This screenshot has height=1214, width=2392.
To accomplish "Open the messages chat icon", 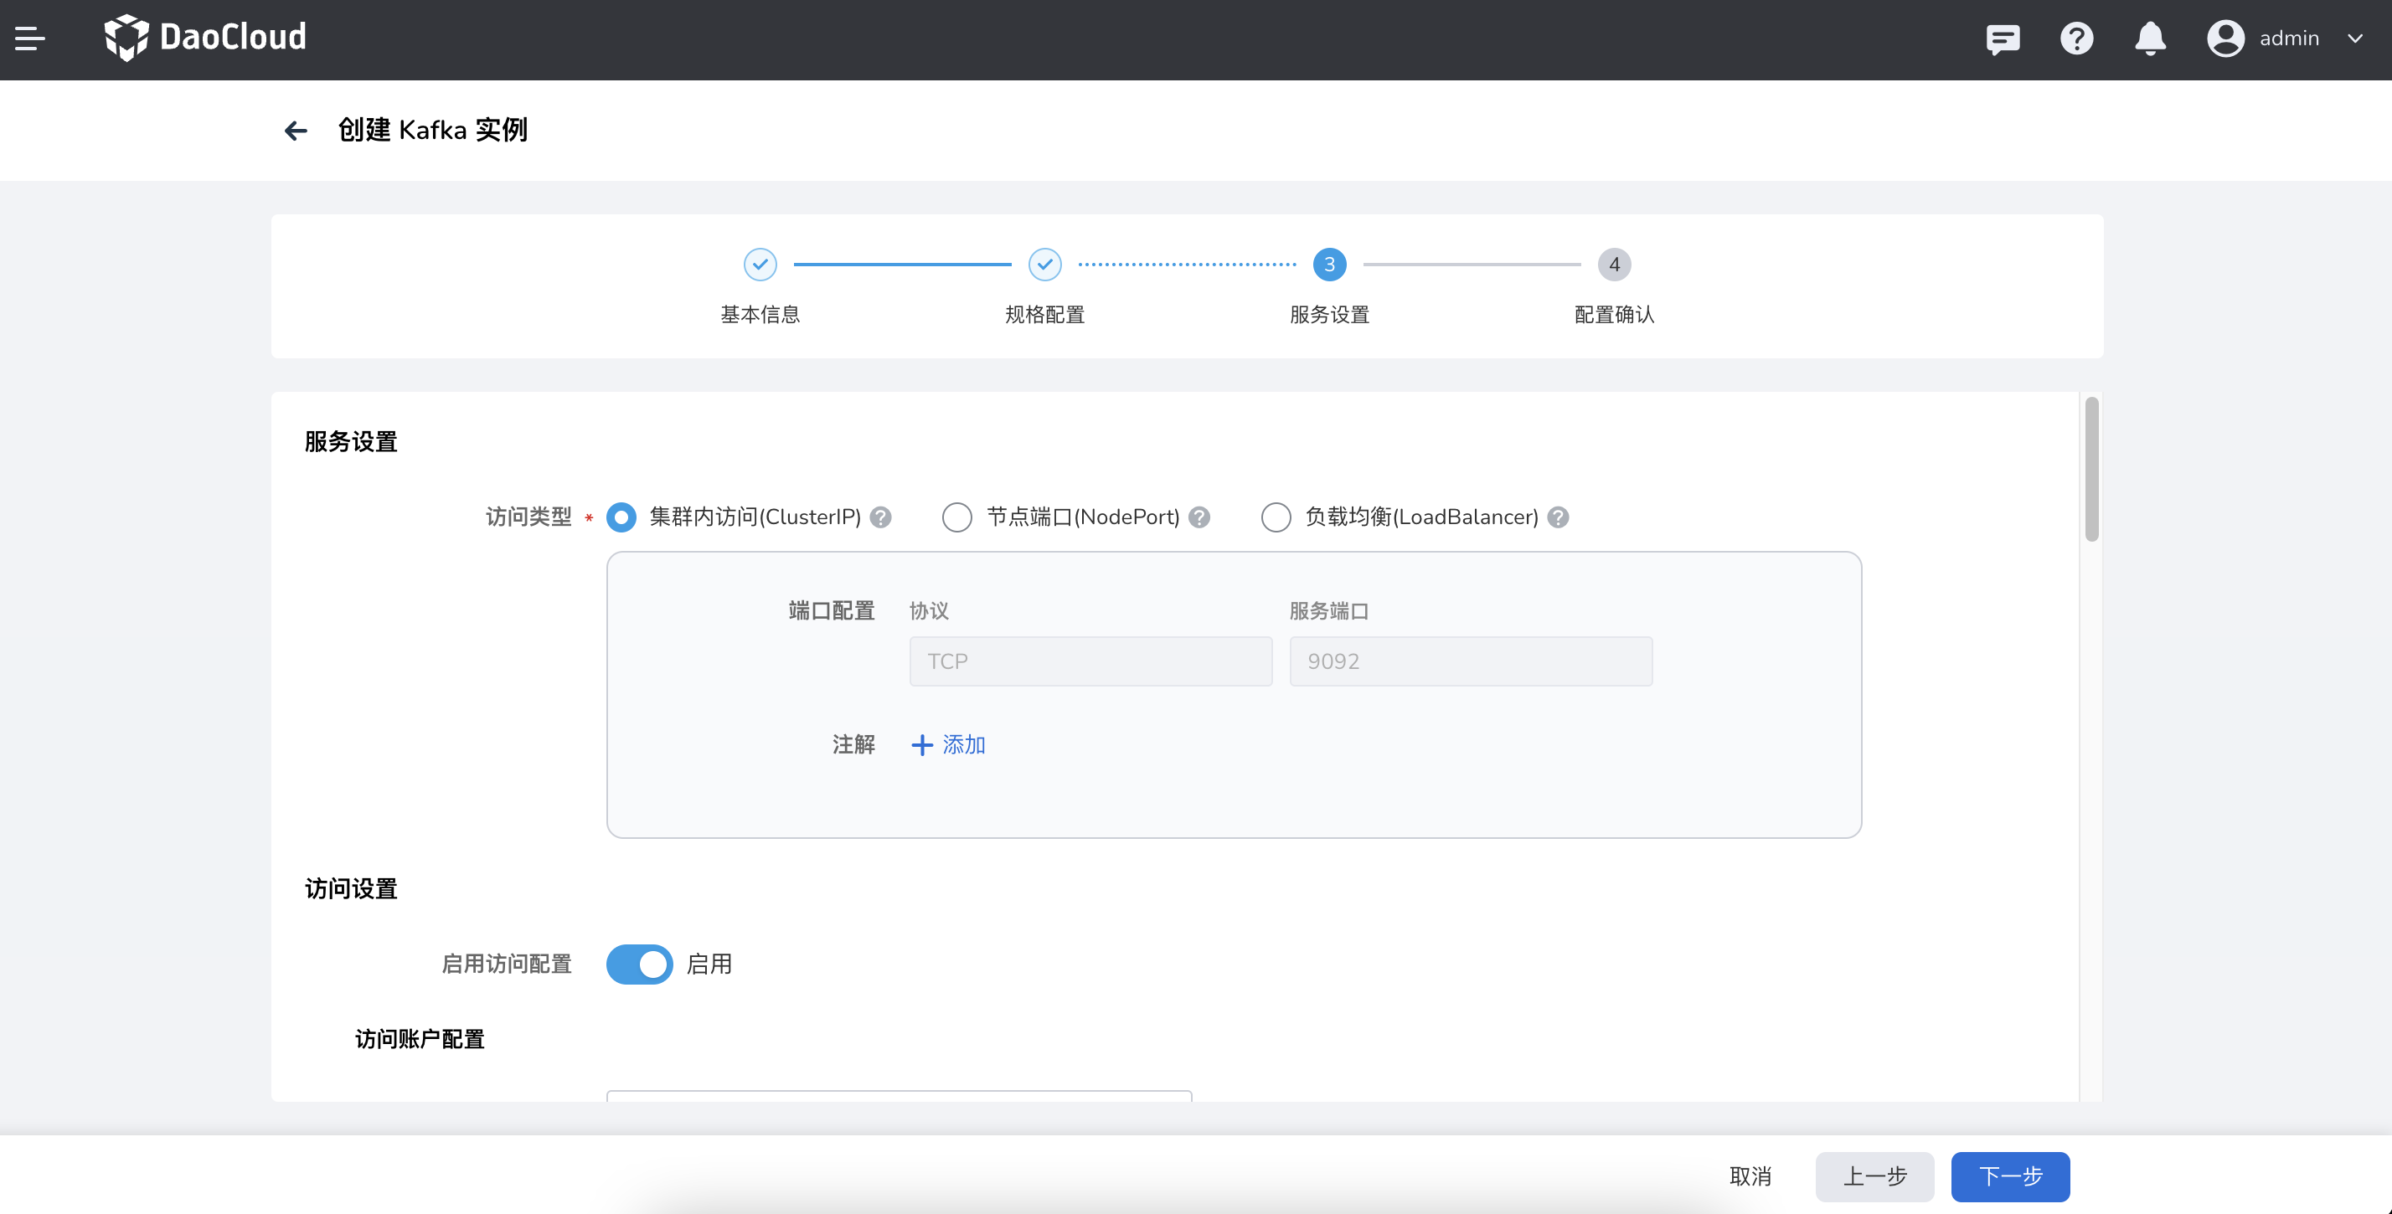I will click(x=2002, y=39).
